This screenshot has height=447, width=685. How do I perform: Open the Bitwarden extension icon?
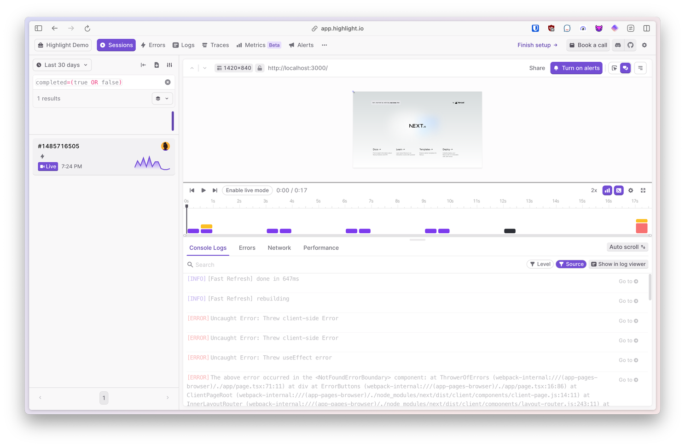[x=535, y=28]
